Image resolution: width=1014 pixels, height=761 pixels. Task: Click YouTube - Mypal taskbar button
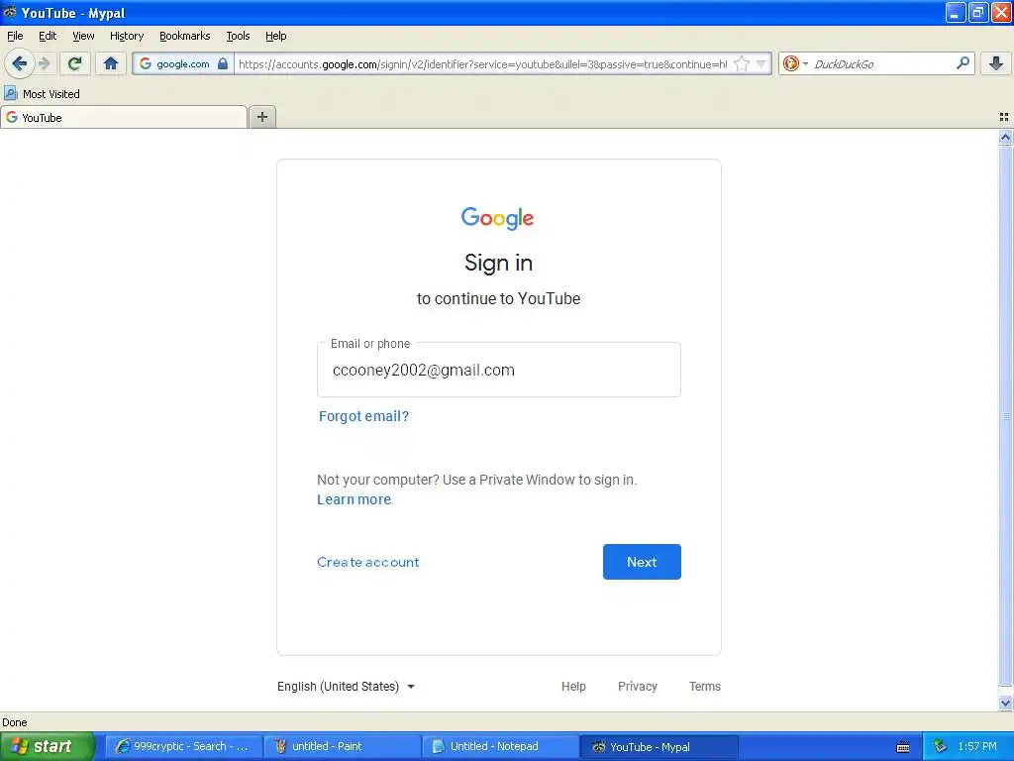pos(659,746)
